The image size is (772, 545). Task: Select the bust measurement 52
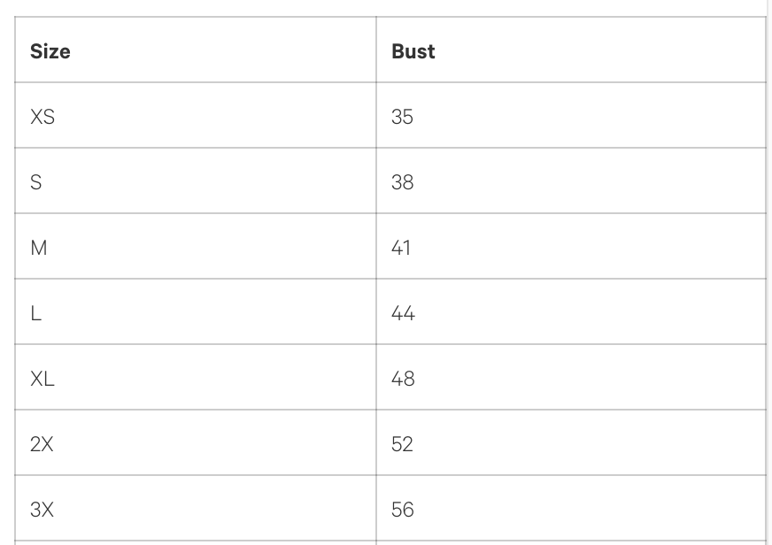tap(402, 444)
